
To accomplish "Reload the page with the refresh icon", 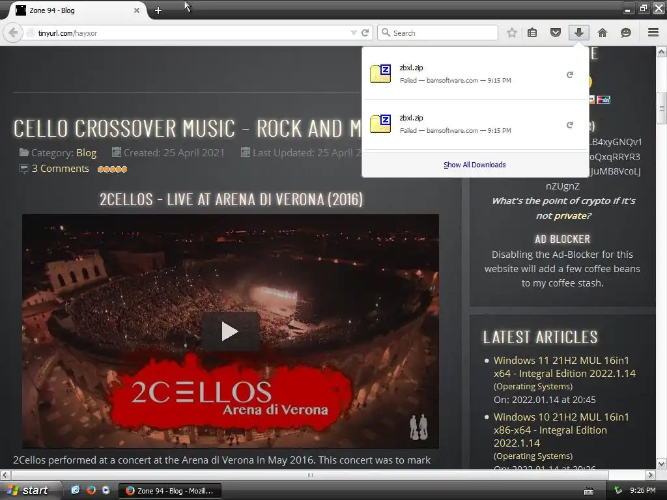I will 365,33.
